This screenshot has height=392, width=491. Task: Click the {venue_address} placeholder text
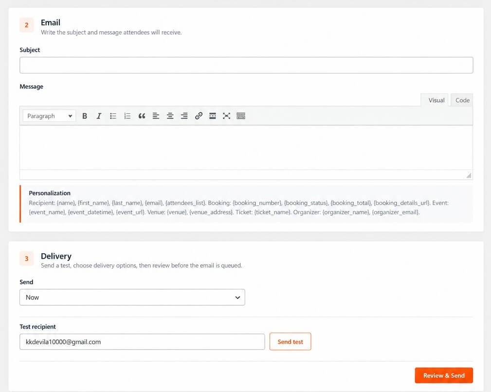pyautogui.click(x=211, y=212)
